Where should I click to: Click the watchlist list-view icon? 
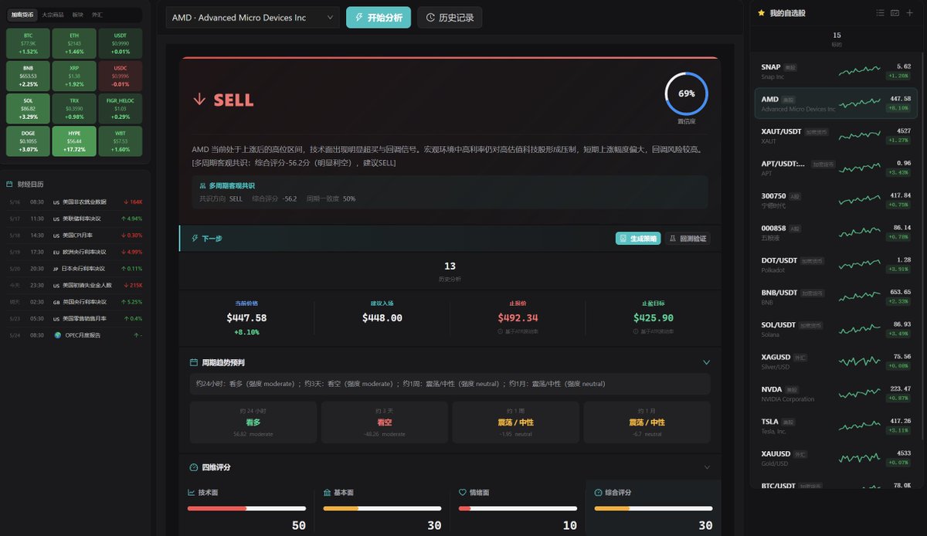coord(881,13)
